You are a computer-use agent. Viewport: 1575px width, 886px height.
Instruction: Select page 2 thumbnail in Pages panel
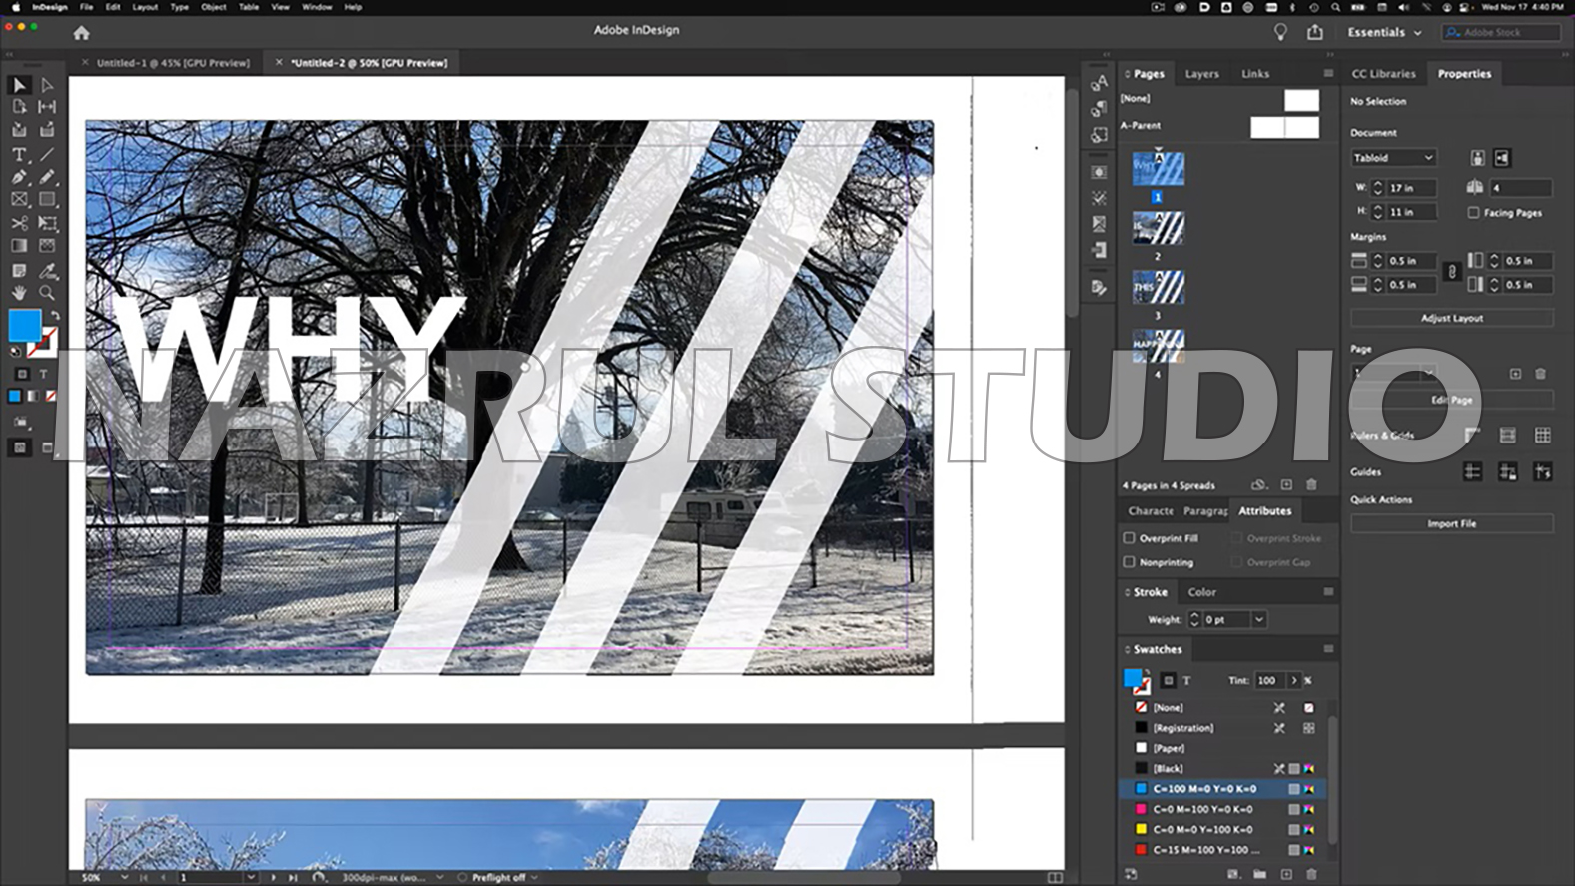coord(1159,228)
